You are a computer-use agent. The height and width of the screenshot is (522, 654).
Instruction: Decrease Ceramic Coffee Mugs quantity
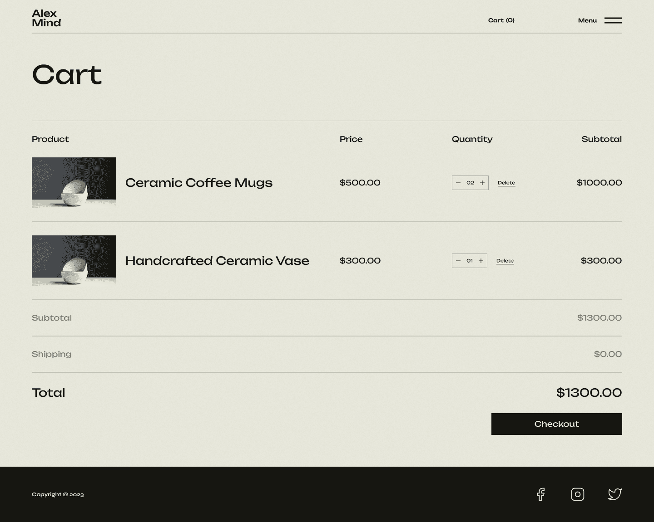click(x=458, y=183)
